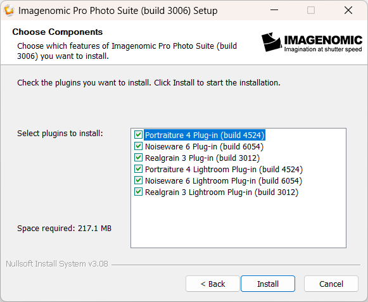
Task: Select the Realgrain 3 Plug-in (build 3012) entry
Action: point(202,158)
